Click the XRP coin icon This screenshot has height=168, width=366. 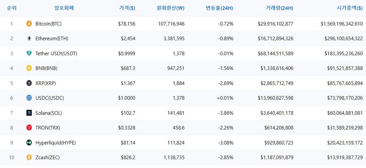tap(29, 83)
